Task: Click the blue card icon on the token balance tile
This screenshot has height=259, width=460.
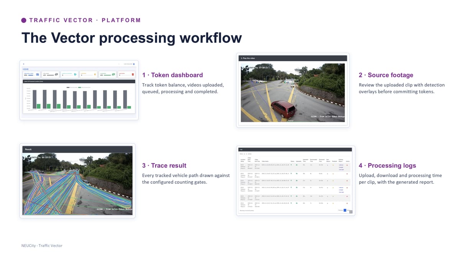Action: [x=37, y=74]
